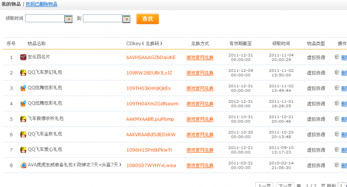
Task: Click the orange 查找 search button
Action: point(148,19)
